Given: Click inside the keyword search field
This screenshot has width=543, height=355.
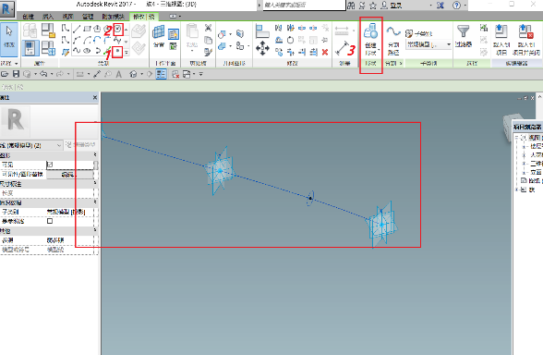Looking at the screenshot, I should point(305,5).
